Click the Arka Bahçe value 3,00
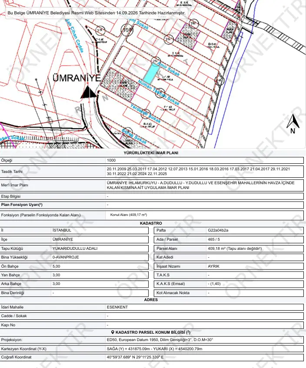 coord(57,284)
